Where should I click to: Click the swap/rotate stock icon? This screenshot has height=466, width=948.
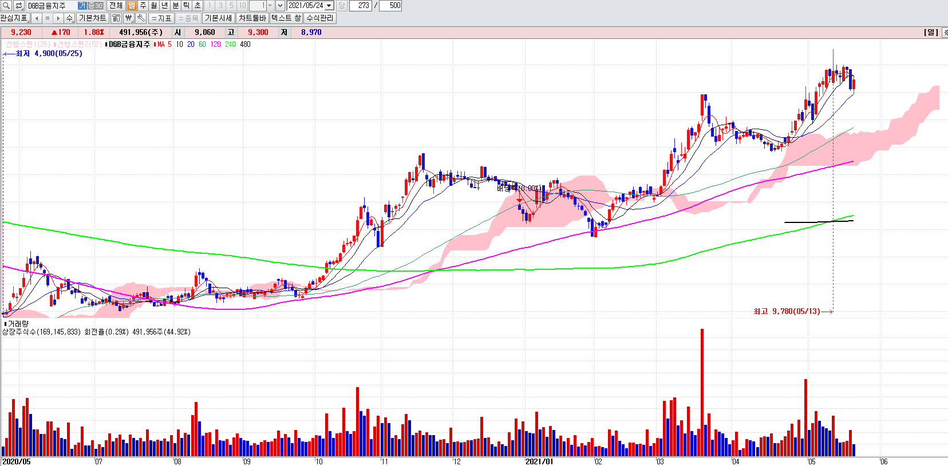pos(18,5)
